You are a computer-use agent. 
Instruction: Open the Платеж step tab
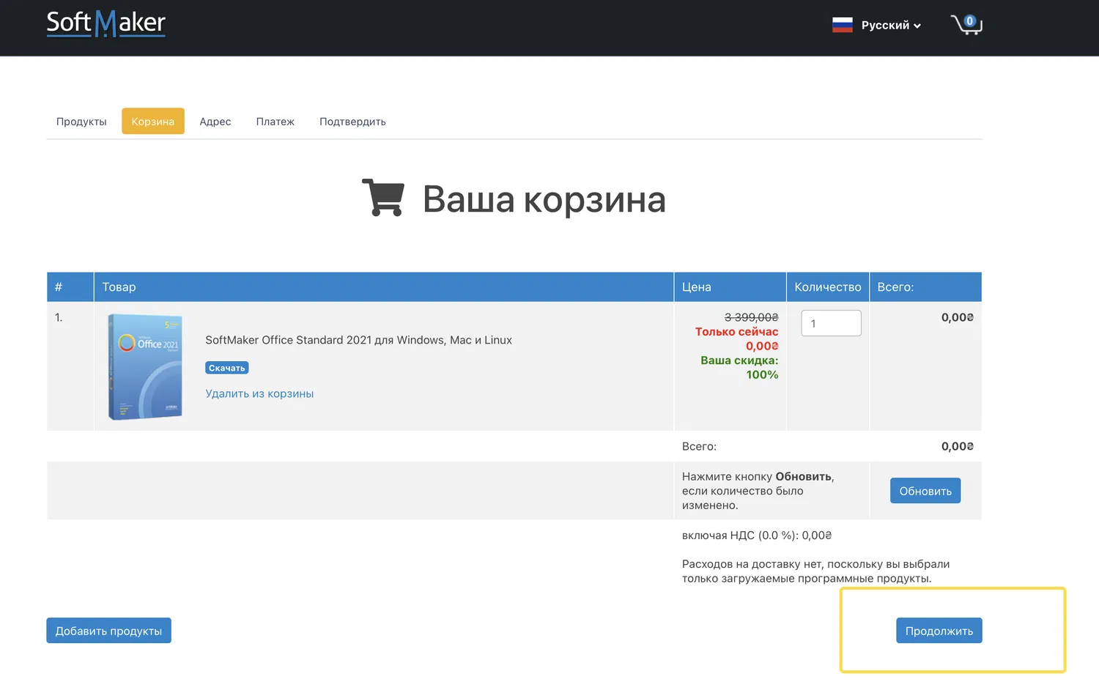(275, 122)
